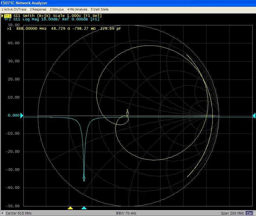Click the 0.000 reference value on Y-axis
Screen dimensions: 256x216
(13, 115)
